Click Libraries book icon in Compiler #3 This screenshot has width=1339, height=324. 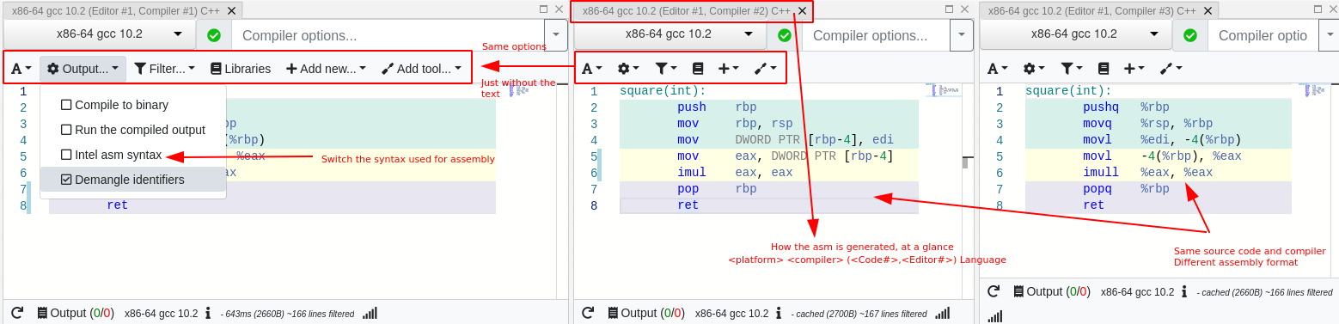[x=1104, y=69]
